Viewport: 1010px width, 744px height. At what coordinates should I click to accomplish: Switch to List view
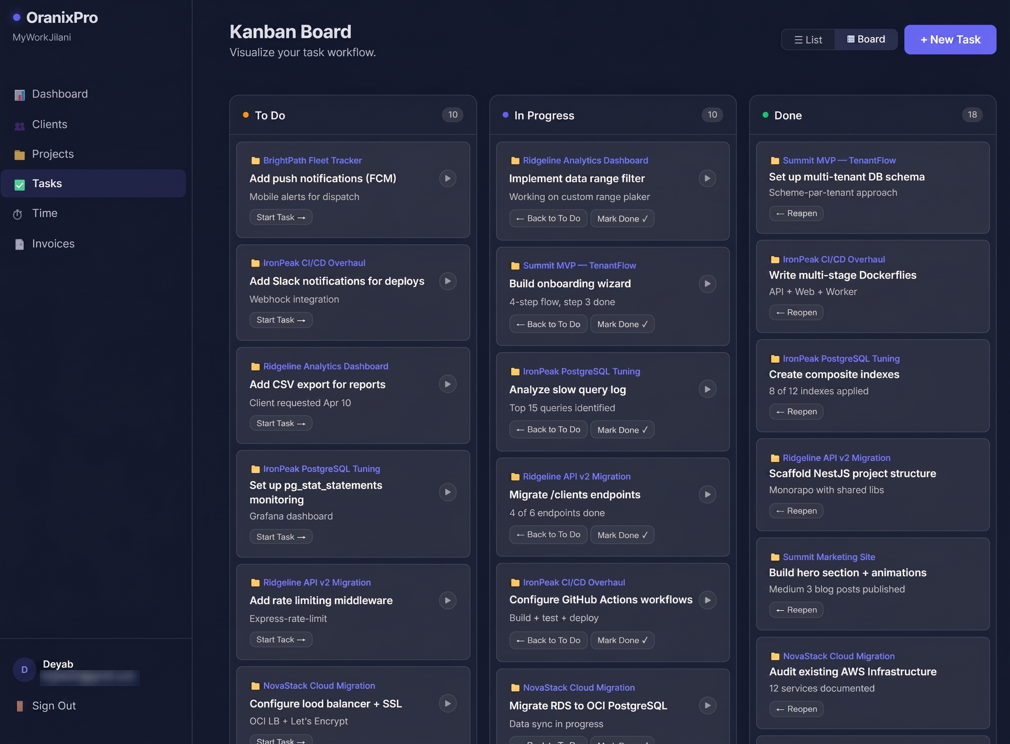(x=808, y=39)
